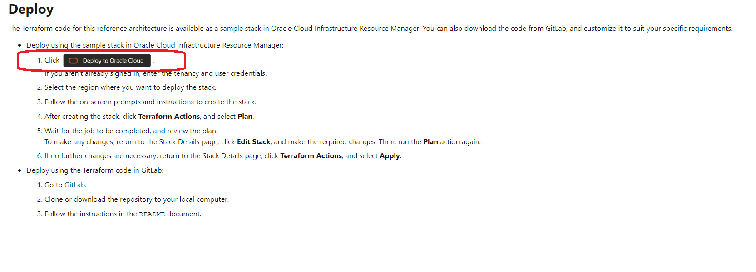Click the intro paragraph about Terraform code
The width and height of the screenshot is (756, 272).
click(x=371, y=29)
